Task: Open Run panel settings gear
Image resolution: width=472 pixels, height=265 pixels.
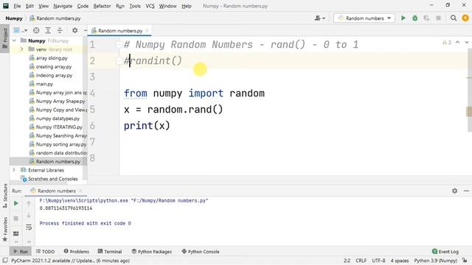Action: pos(454,191)
